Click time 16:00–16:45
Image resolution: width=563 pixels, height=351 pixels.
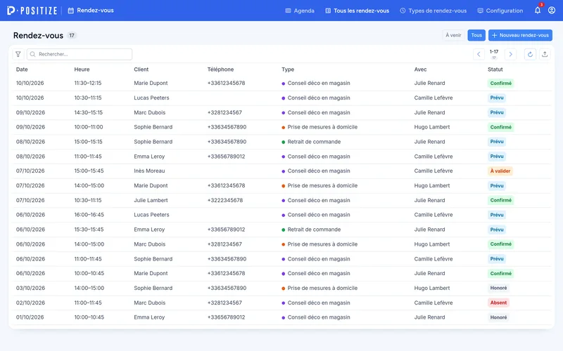[89, 215]
